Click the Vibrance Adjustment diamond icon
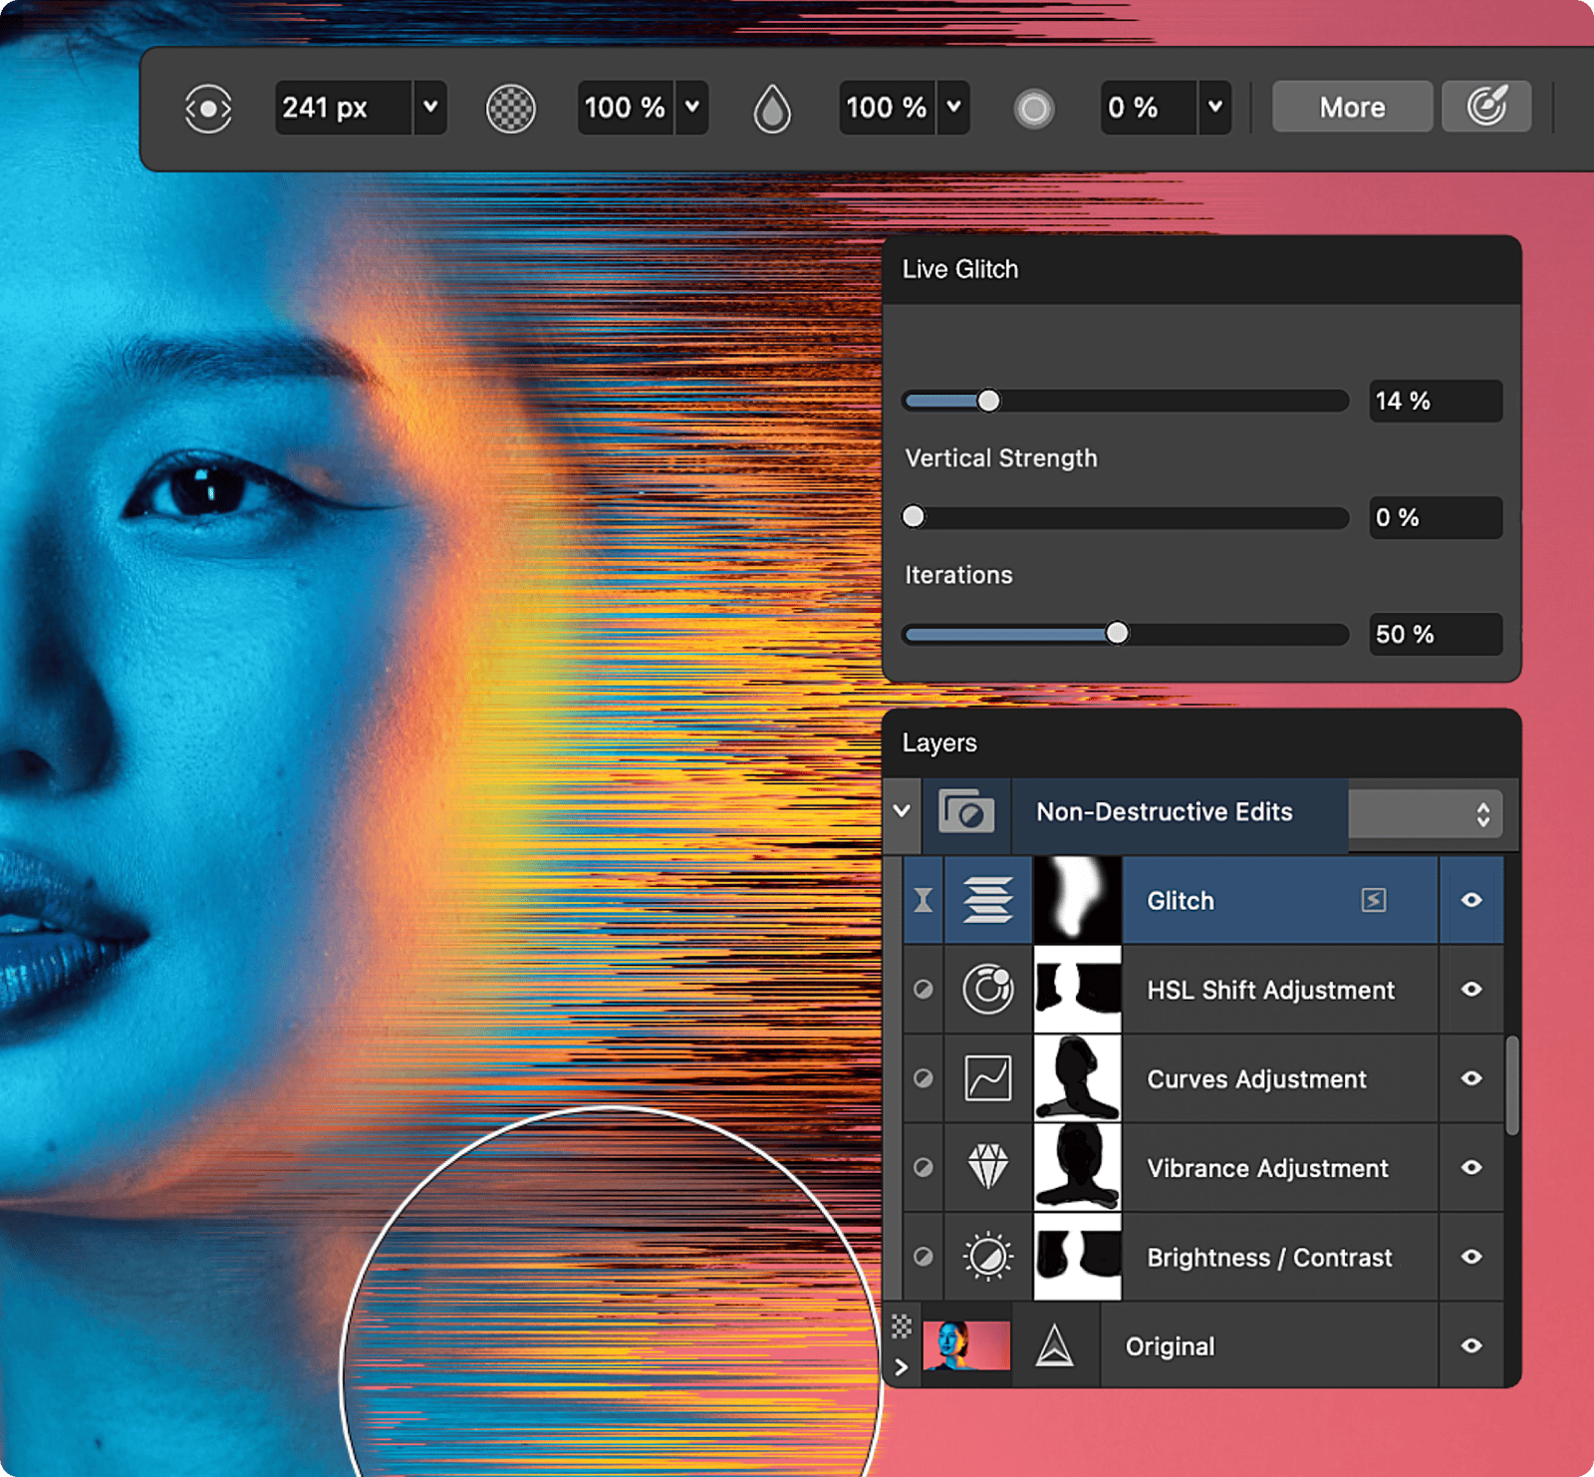The height and width of the screenshot is (1477, 1594). [987, 1167]
